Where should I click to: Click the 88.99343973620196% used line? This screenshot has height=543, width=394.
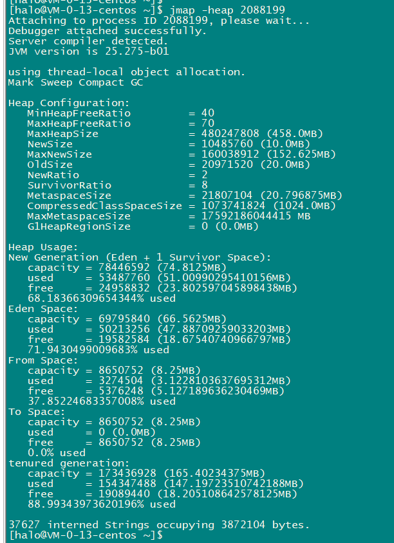101,504
